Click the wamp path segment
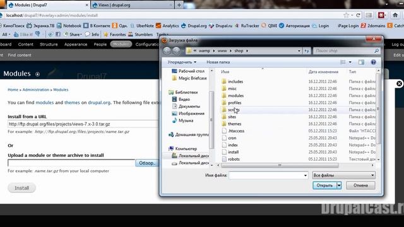This screenshot has width=404, height=227. (204, 50)
